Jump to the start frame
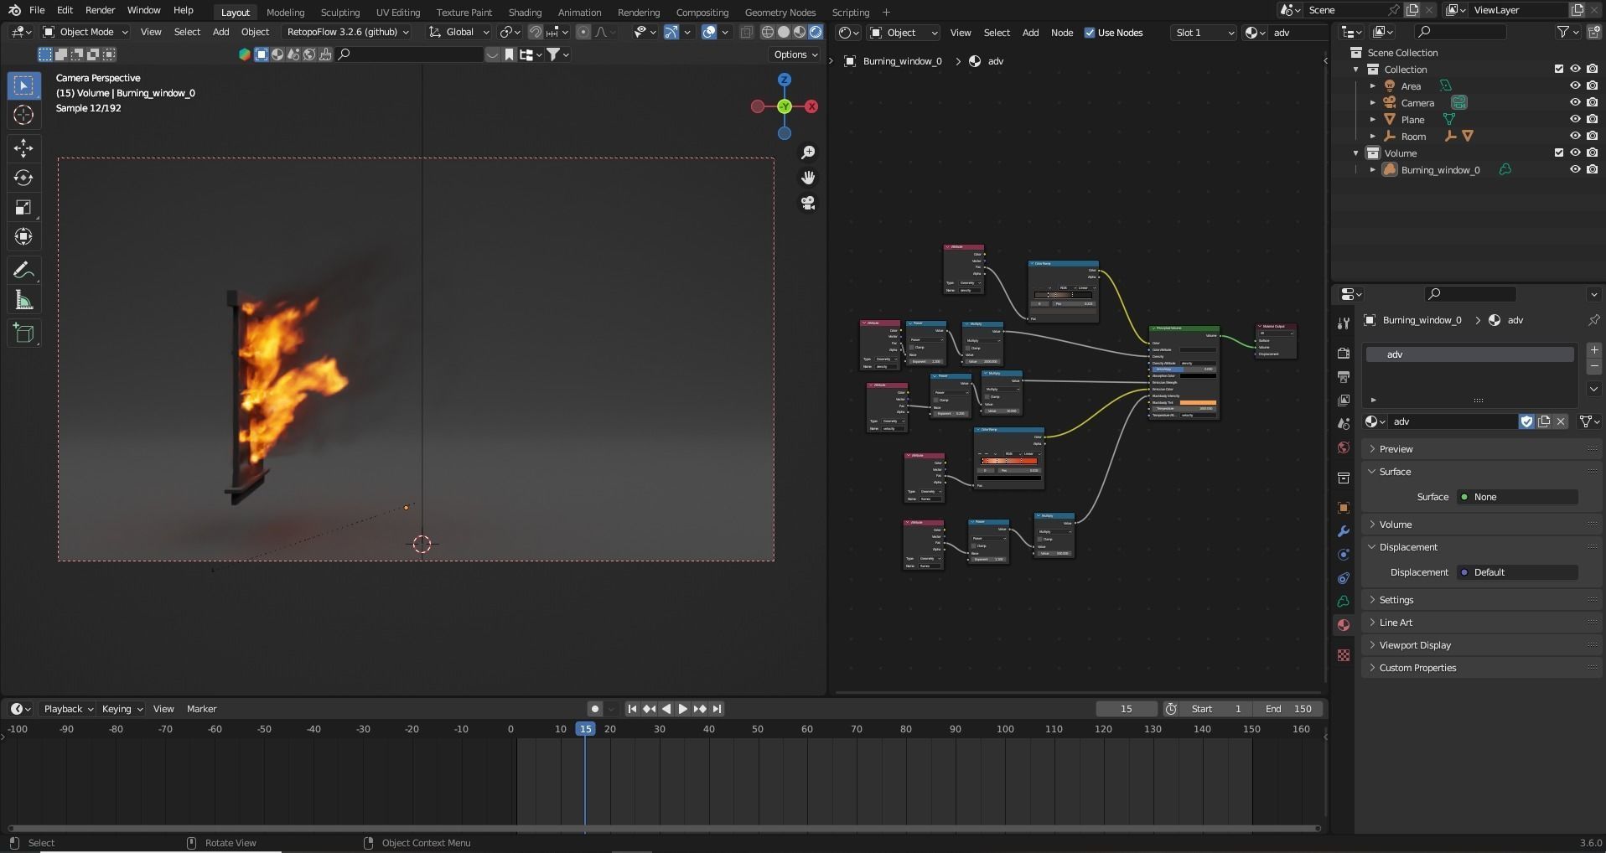 [632, 709]
